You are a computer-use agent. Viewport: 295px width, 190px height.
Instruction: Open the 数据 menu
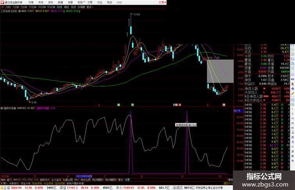point(60,2)
